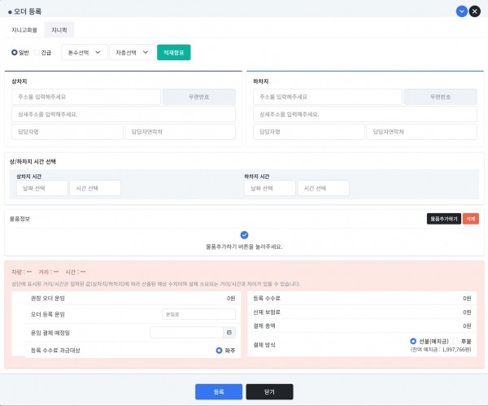This screenshot has width=488, height=406.
Task: Click the 상/하차지 시간 선택 heading
Action: (33, 162)
